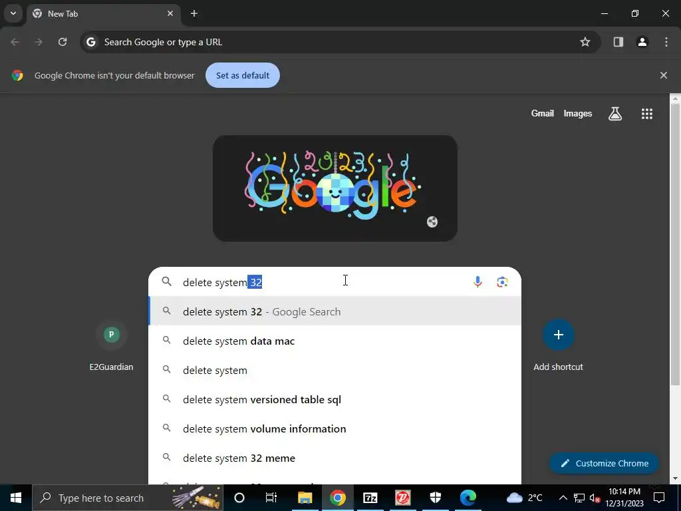Open Customize Chrome
The width and height of the screenshot is (681, 511).
[x=604, y=463]
